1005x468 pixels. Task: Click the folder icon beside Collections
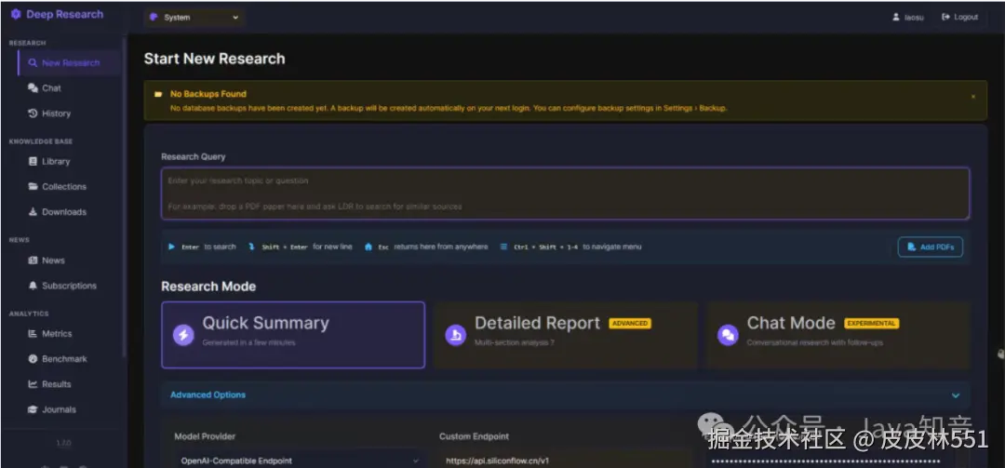point(33,187)
